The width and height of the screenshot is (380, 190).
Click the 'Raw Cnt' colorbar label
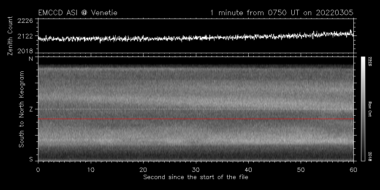tap(370, 109)
